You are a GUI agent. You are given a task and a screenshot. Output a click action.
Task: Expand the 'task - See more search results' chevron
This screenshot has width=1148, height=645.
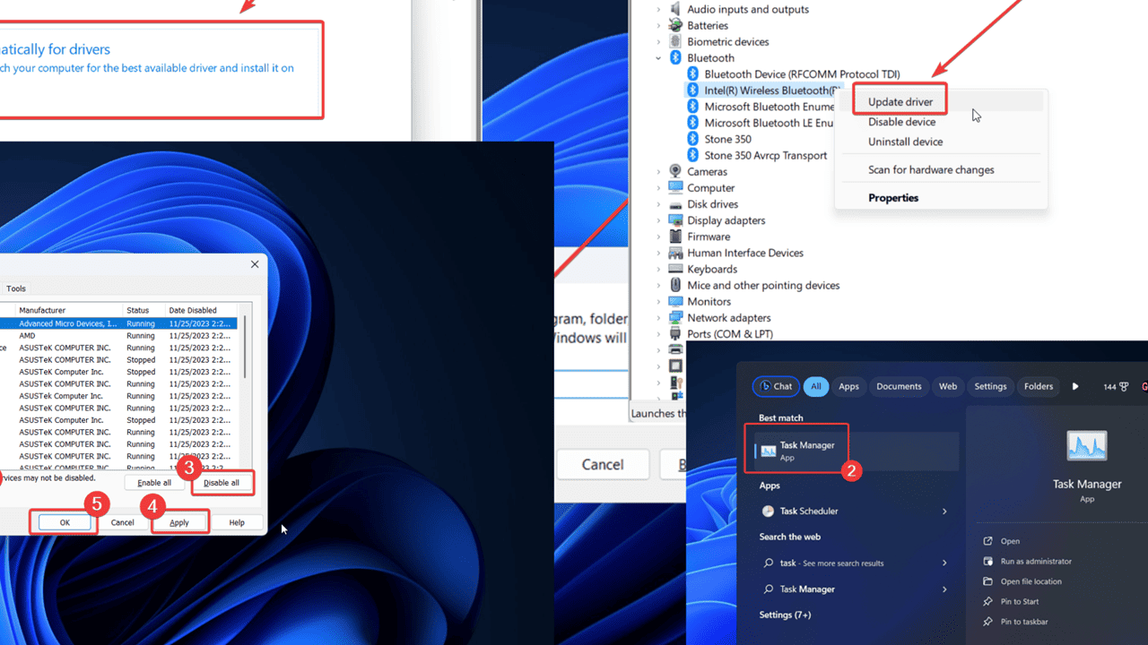(x=944, y=563)
